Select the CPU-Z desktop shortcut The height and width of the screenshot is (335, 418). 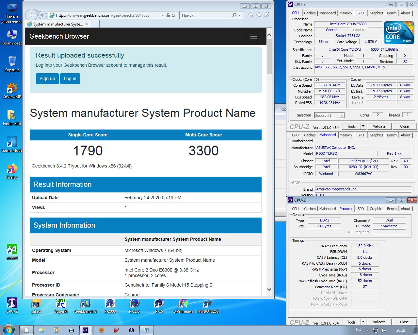click(12, 306)
